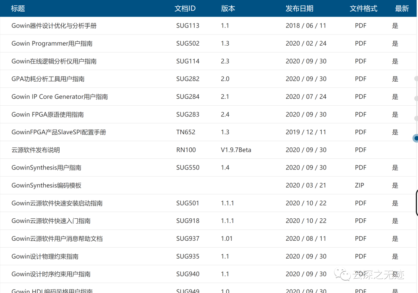Click the 文件格式 column header
The image size is (418, 293).
coord(363,9)
